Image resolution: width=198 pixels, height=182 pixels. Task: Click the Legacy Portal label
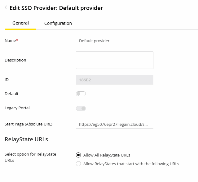(17, 108)
